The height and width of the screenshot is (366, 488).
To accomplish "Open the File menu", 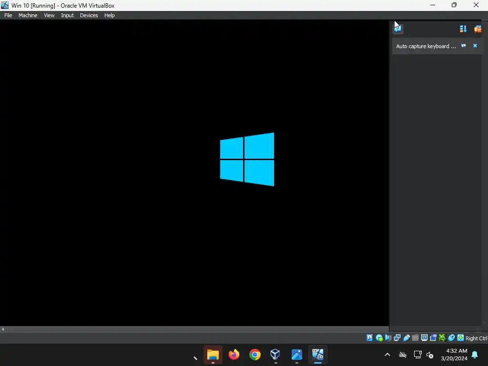I will coord(8,15).
